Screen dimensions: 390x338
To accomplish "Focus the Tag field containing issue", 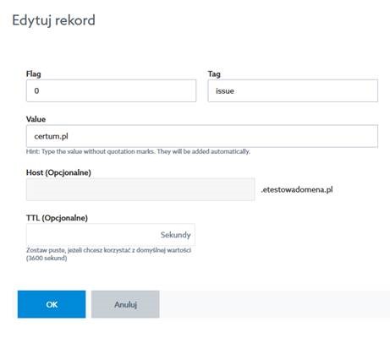I will [x=293, y=90].
